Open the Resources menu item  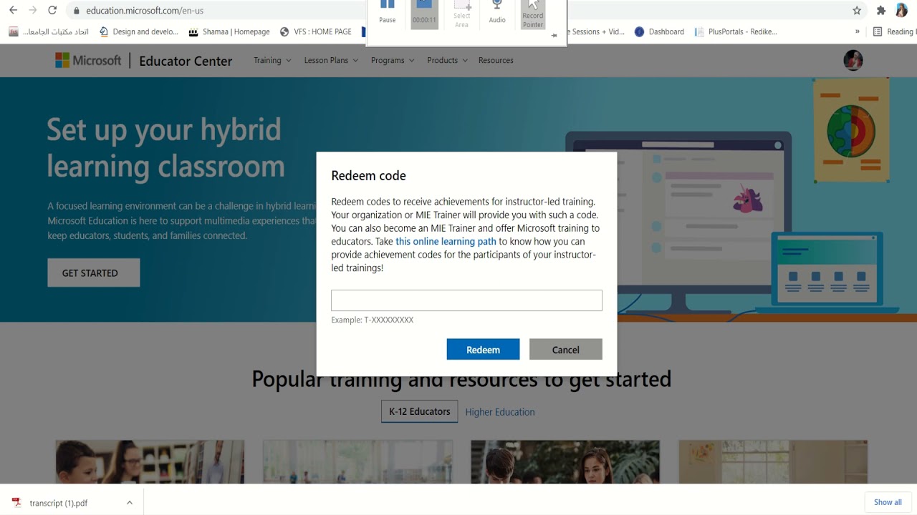tap(496, 60)
